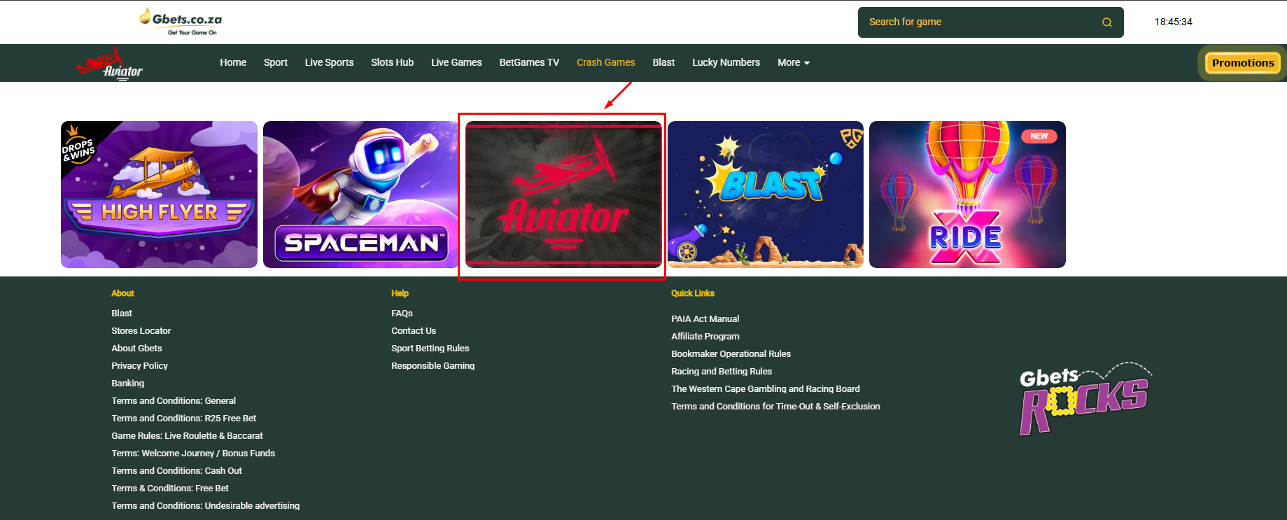Image resolution: width=1287 pixels, height=520 pixels.
Task: Click the Promotions button
Action: [1242, 63]
